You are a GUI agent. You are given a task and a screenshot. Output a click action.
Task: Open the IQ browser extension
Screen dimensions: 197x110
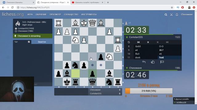(x=178, y=7)
